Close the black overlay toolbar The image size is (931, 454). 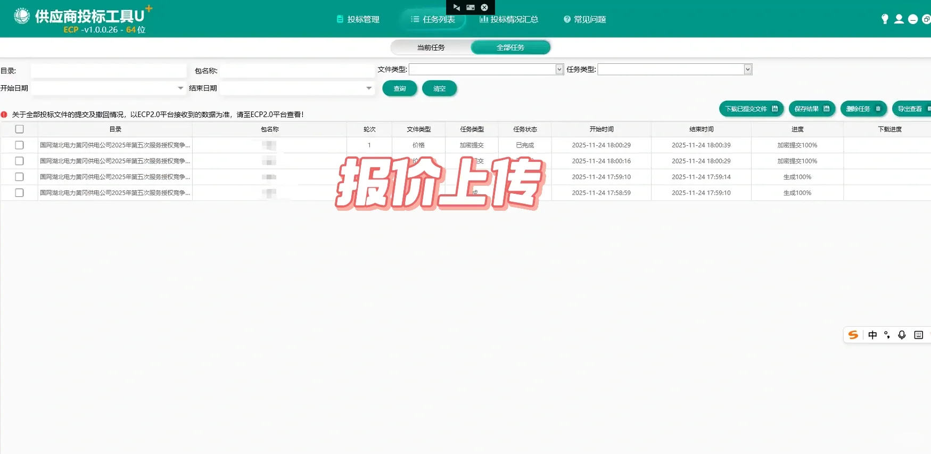click(x=484, y=7)
